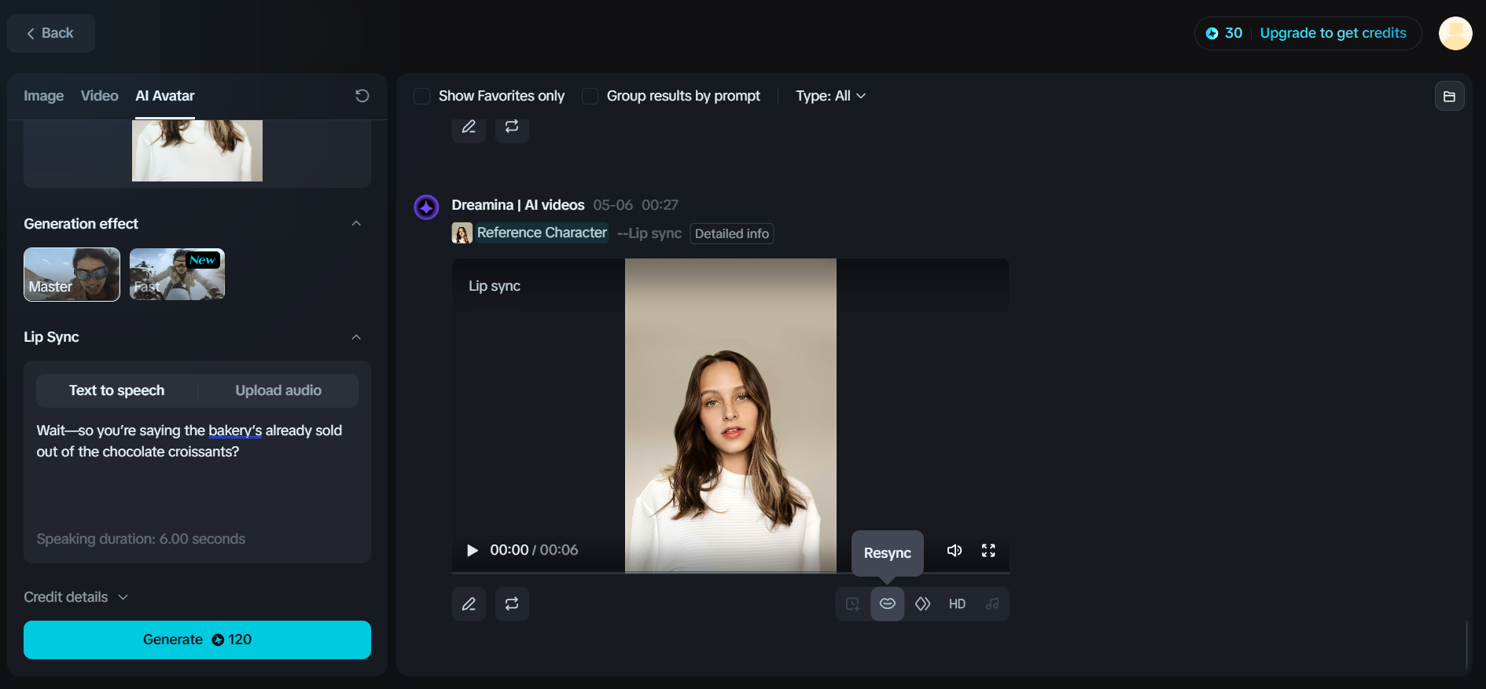Click the edit pencil icon above Dreamina entry
This screenshot has width=1486, height=689.
(469, 127)
